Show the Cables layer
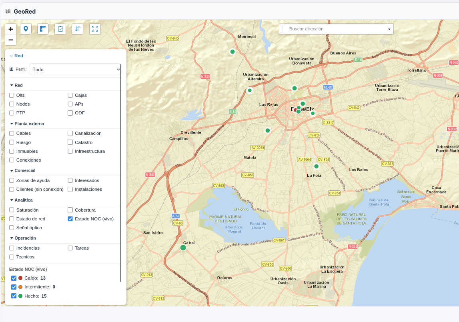Screen dimensions: 459x322 tap(12, 133)
